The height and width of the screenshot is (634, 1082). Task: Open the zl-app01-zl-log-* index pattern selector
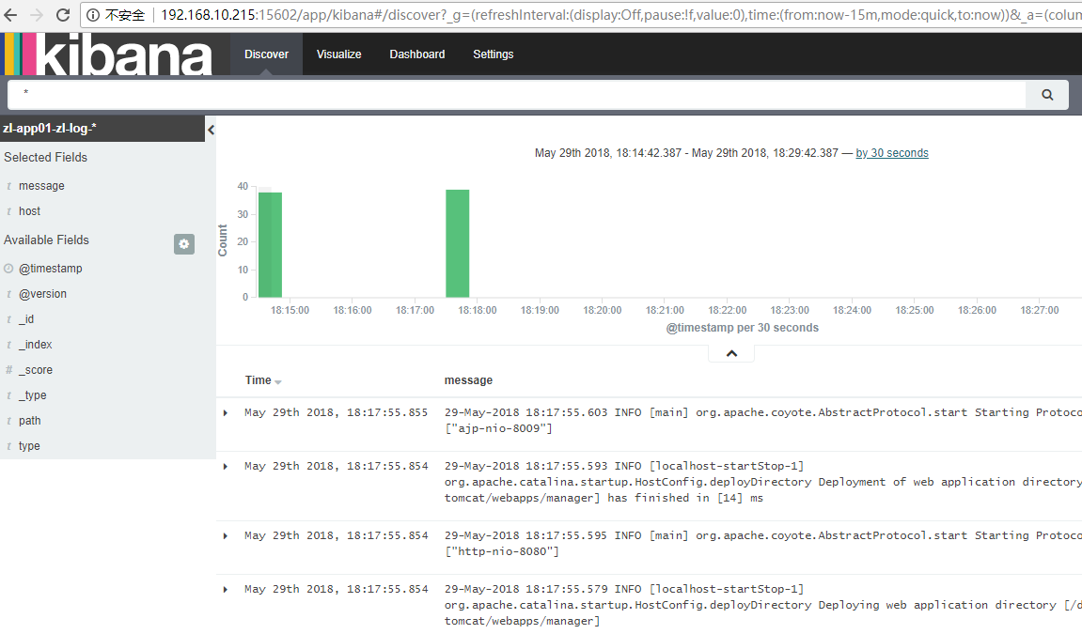102,129
